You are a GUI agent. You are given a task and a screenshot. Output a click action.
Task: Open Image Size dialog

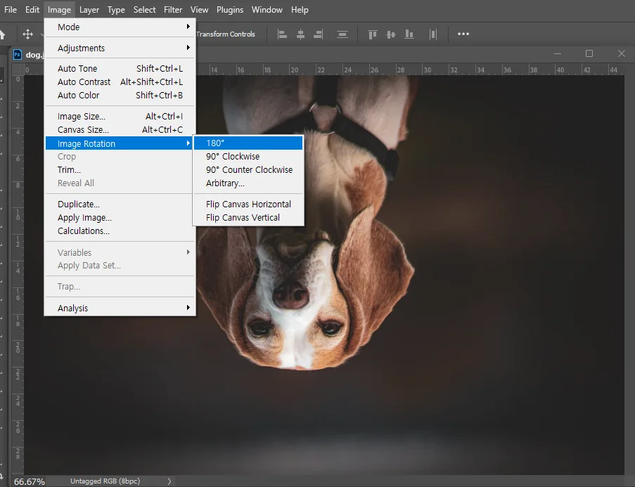click(x=120, y=117)
